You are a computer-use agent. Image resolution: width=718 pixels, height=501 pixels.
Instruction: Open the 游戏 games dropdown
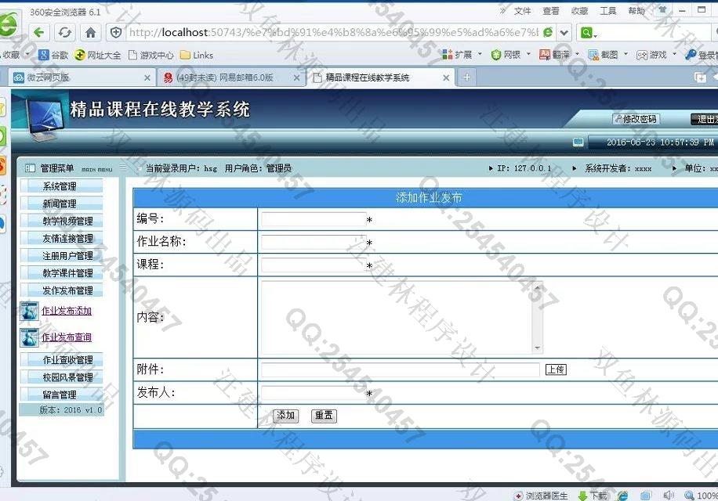[x=657, y=55]
